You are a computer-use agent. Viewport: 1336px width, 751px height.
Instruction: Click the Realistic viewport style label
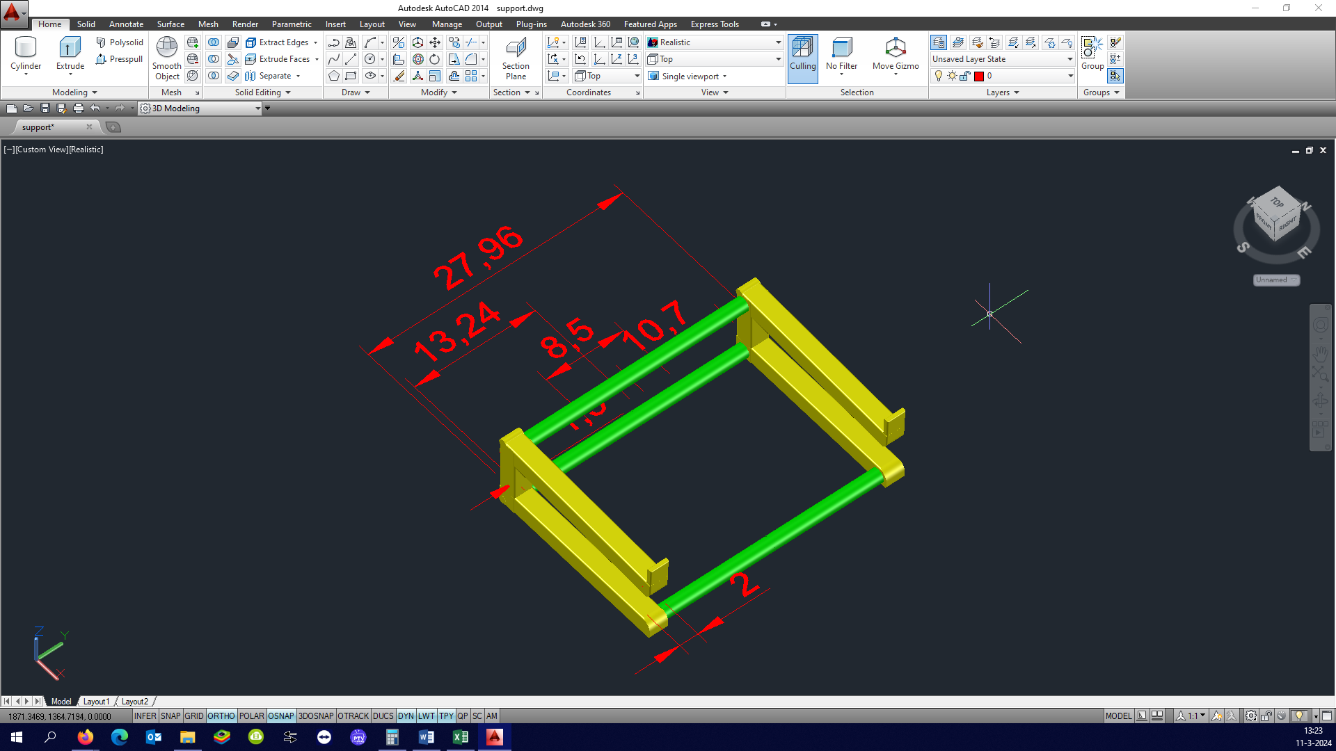click(x=86, y=150)
